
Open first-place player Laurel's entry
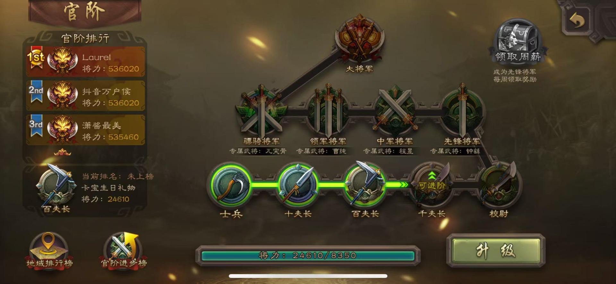[85, 62]
